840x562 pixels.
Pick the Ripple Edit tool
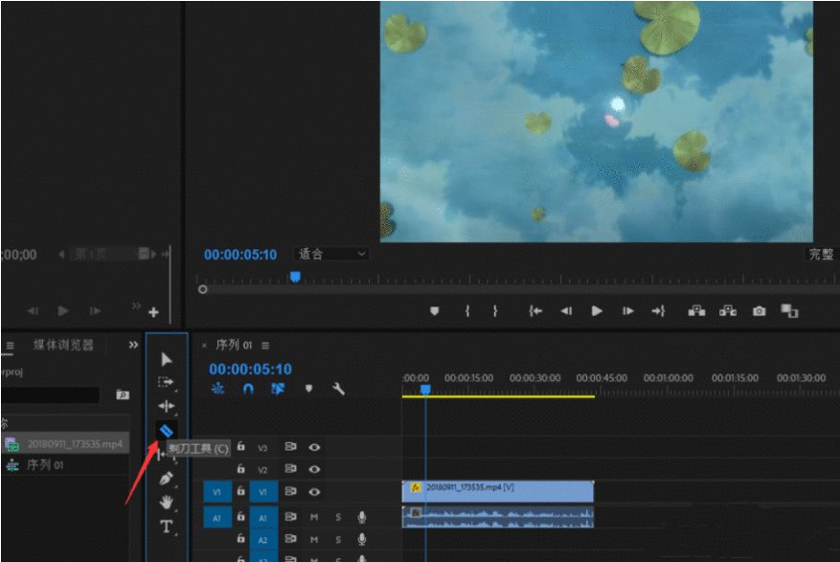[x=167, y=406]
